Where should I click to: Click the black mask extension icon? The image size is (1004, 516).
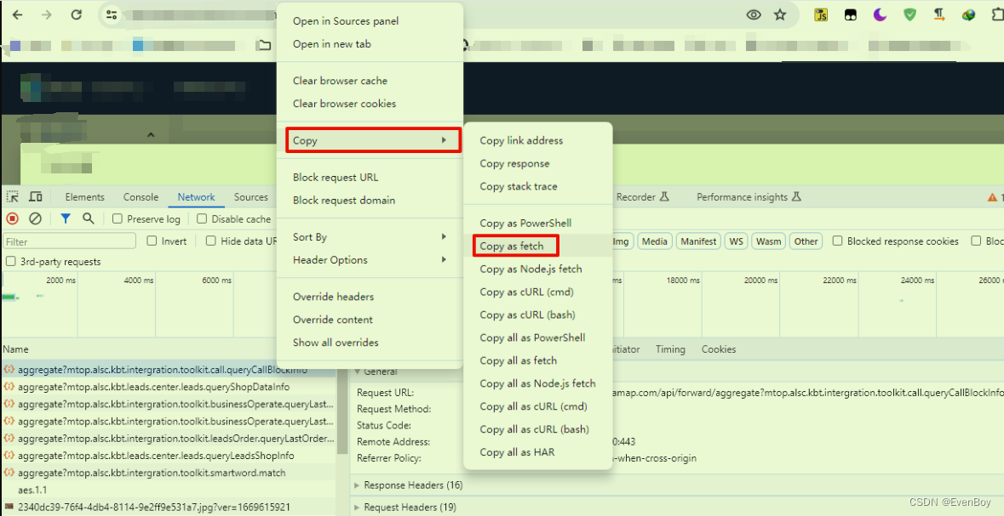click(x=851, y=14)
